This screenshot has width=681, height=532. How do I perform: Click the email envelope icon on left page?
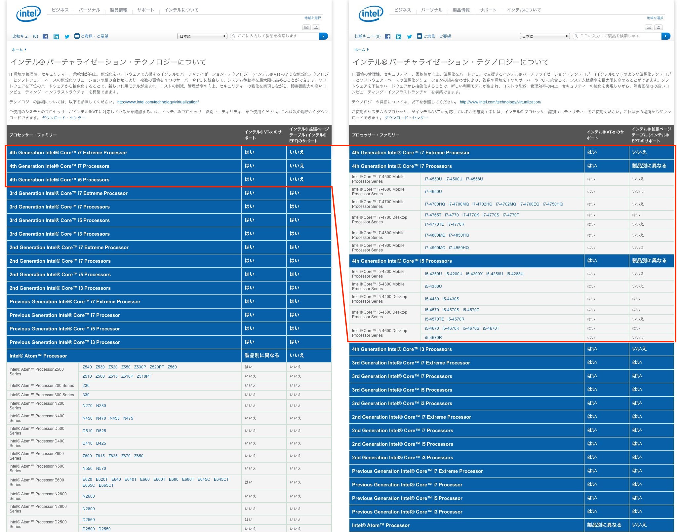[x=306, y=27]
